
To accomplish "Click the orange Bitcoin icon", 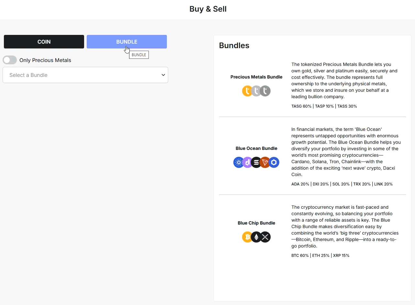I will click(x=247, y=237).
